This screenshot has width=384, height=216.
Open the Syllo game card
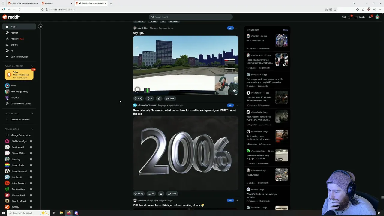pos(19,75)
